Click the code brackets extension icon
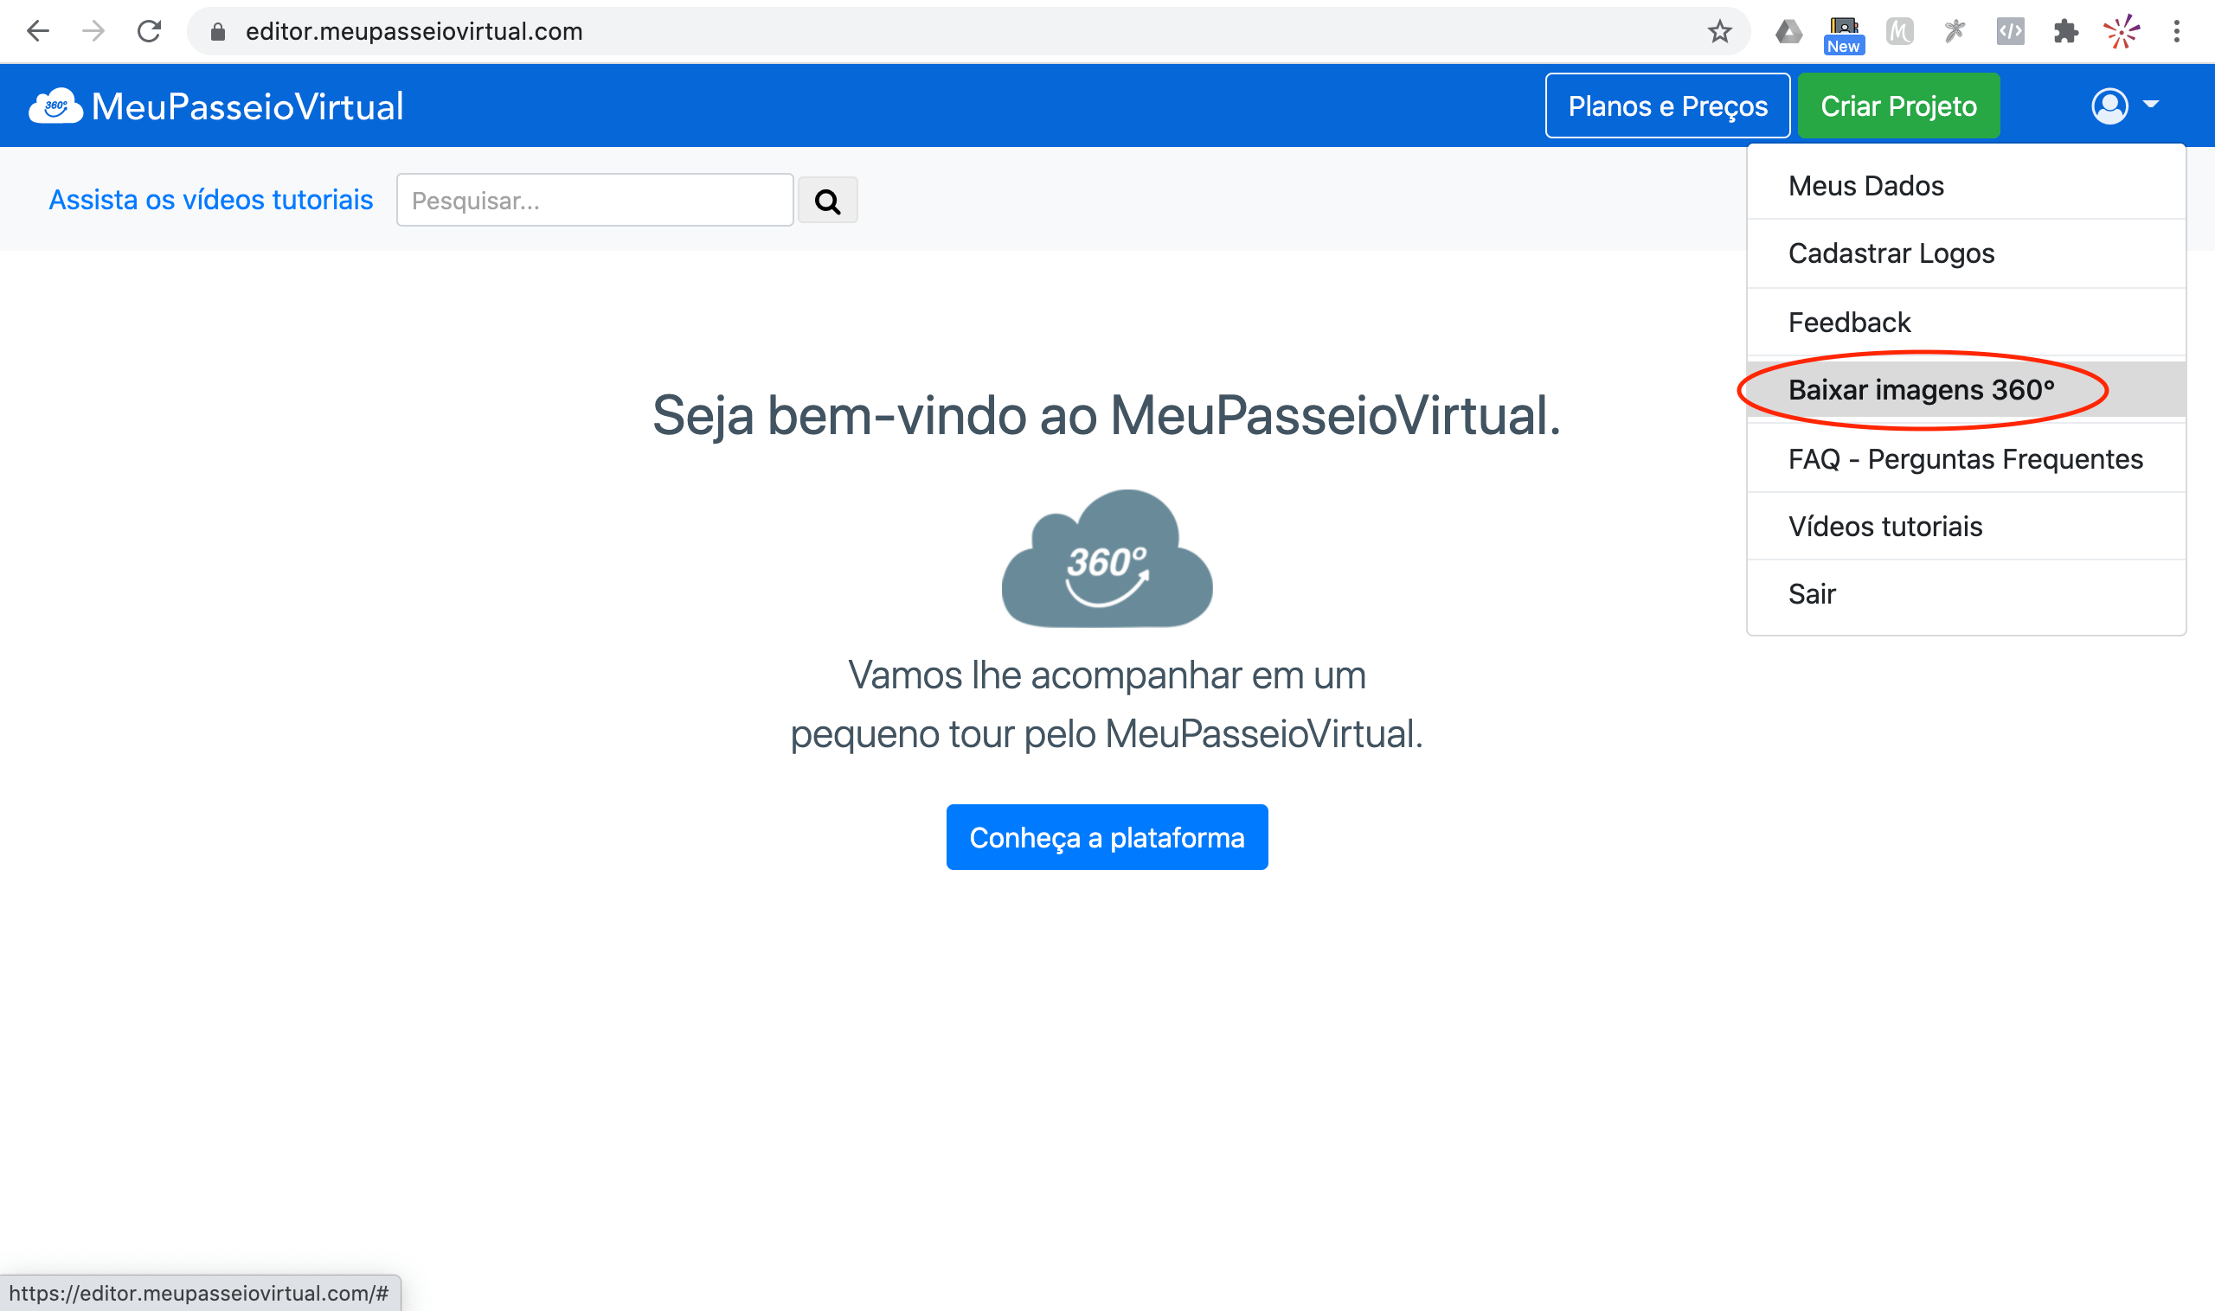The width and height of the screenshot is (2215, 1311). pos(2009,32)
